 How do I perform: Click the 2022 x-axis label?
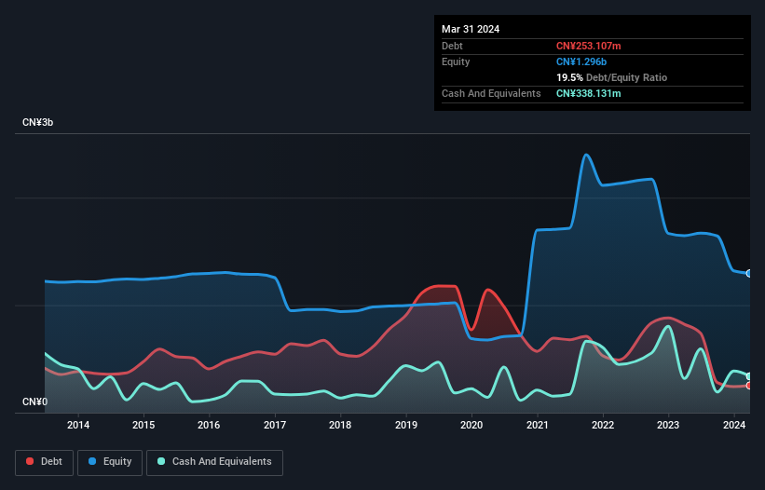[x=603, y=425]
